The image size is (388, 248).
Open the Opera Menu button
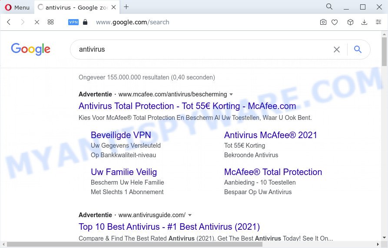click(17, 7)
